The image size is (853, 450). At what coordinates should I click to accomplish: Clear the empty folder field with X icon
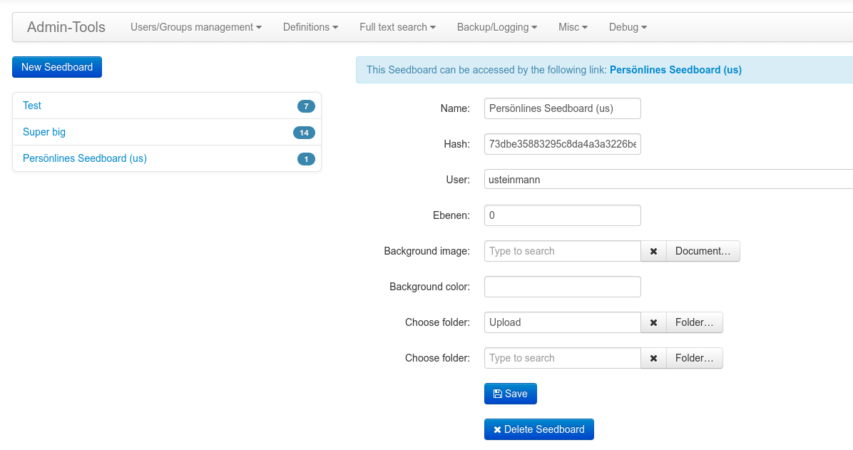[x=653, y=358]
